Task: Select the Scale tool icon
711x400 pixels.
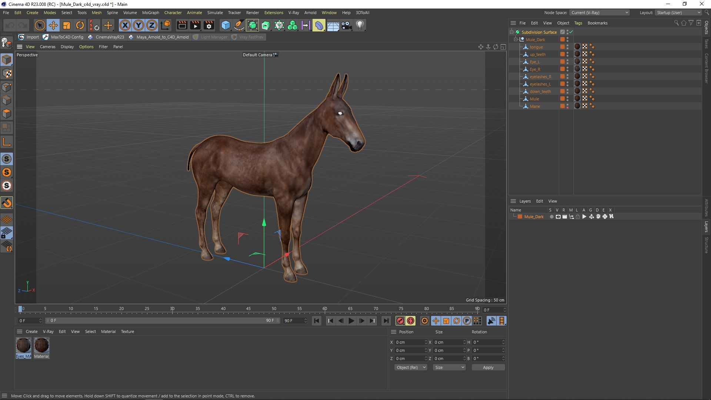Action: click(66, 25)
